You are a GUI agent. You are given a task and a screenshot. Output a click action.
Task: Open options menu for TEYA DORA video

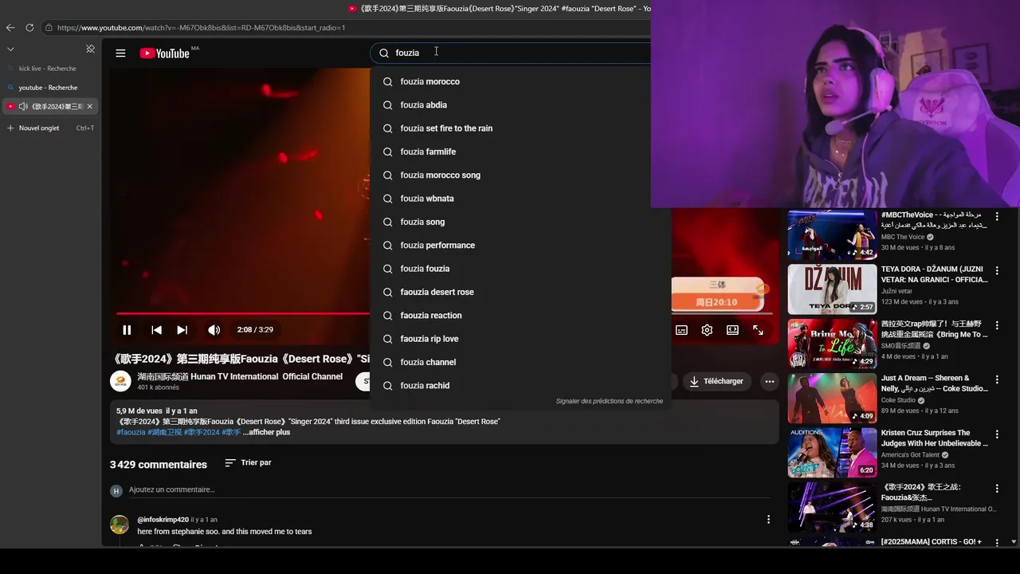[x=996, y=271]
